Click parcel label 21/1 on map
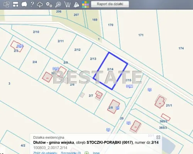This screenshot has height=154, width=193. (169, 105)
